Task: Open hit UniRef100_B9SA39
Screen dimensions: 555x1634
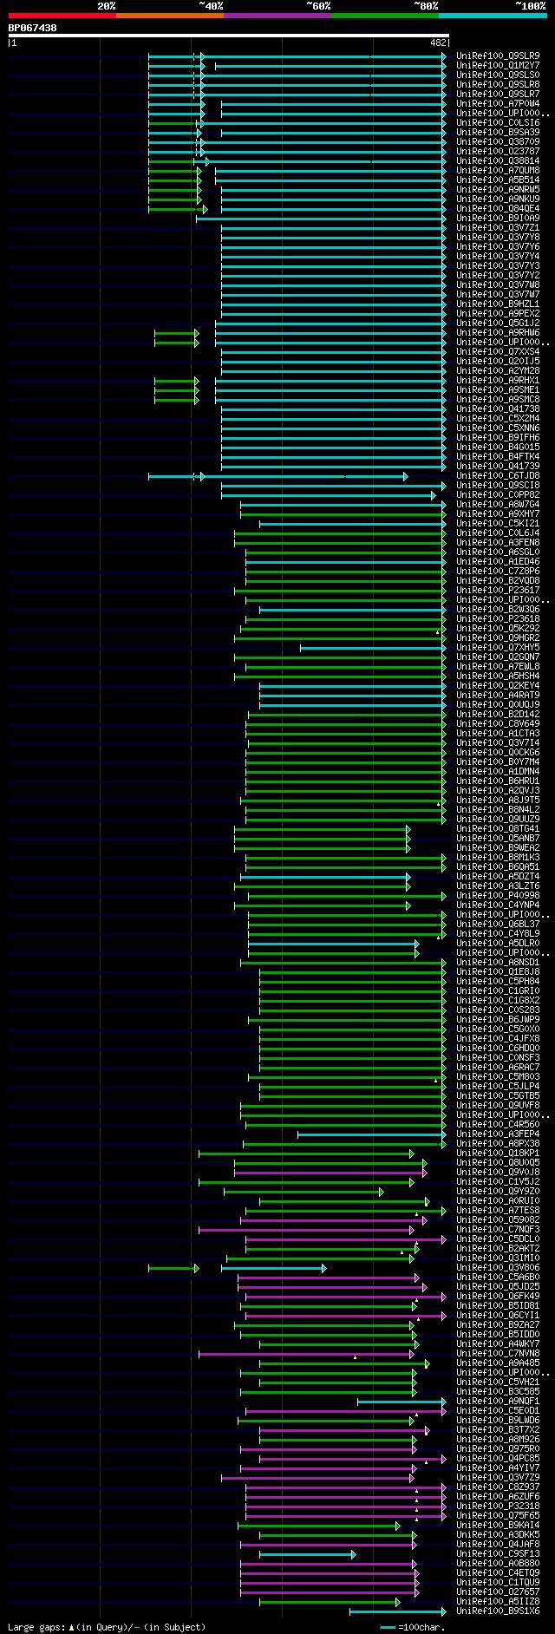Action: point(498,132)
